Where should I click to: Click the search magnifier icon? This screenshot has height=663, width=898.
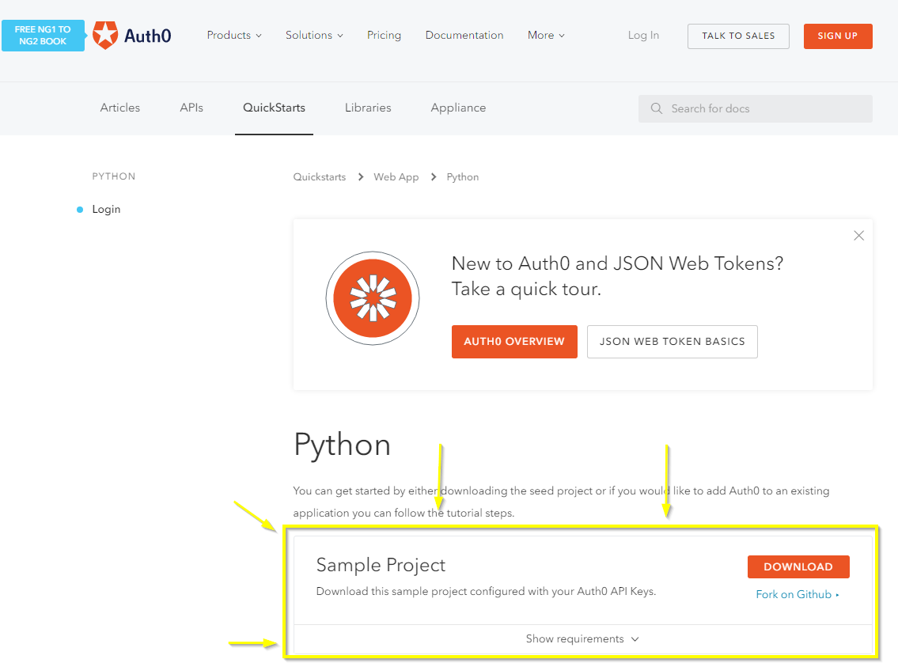click(x=657, y=108)
